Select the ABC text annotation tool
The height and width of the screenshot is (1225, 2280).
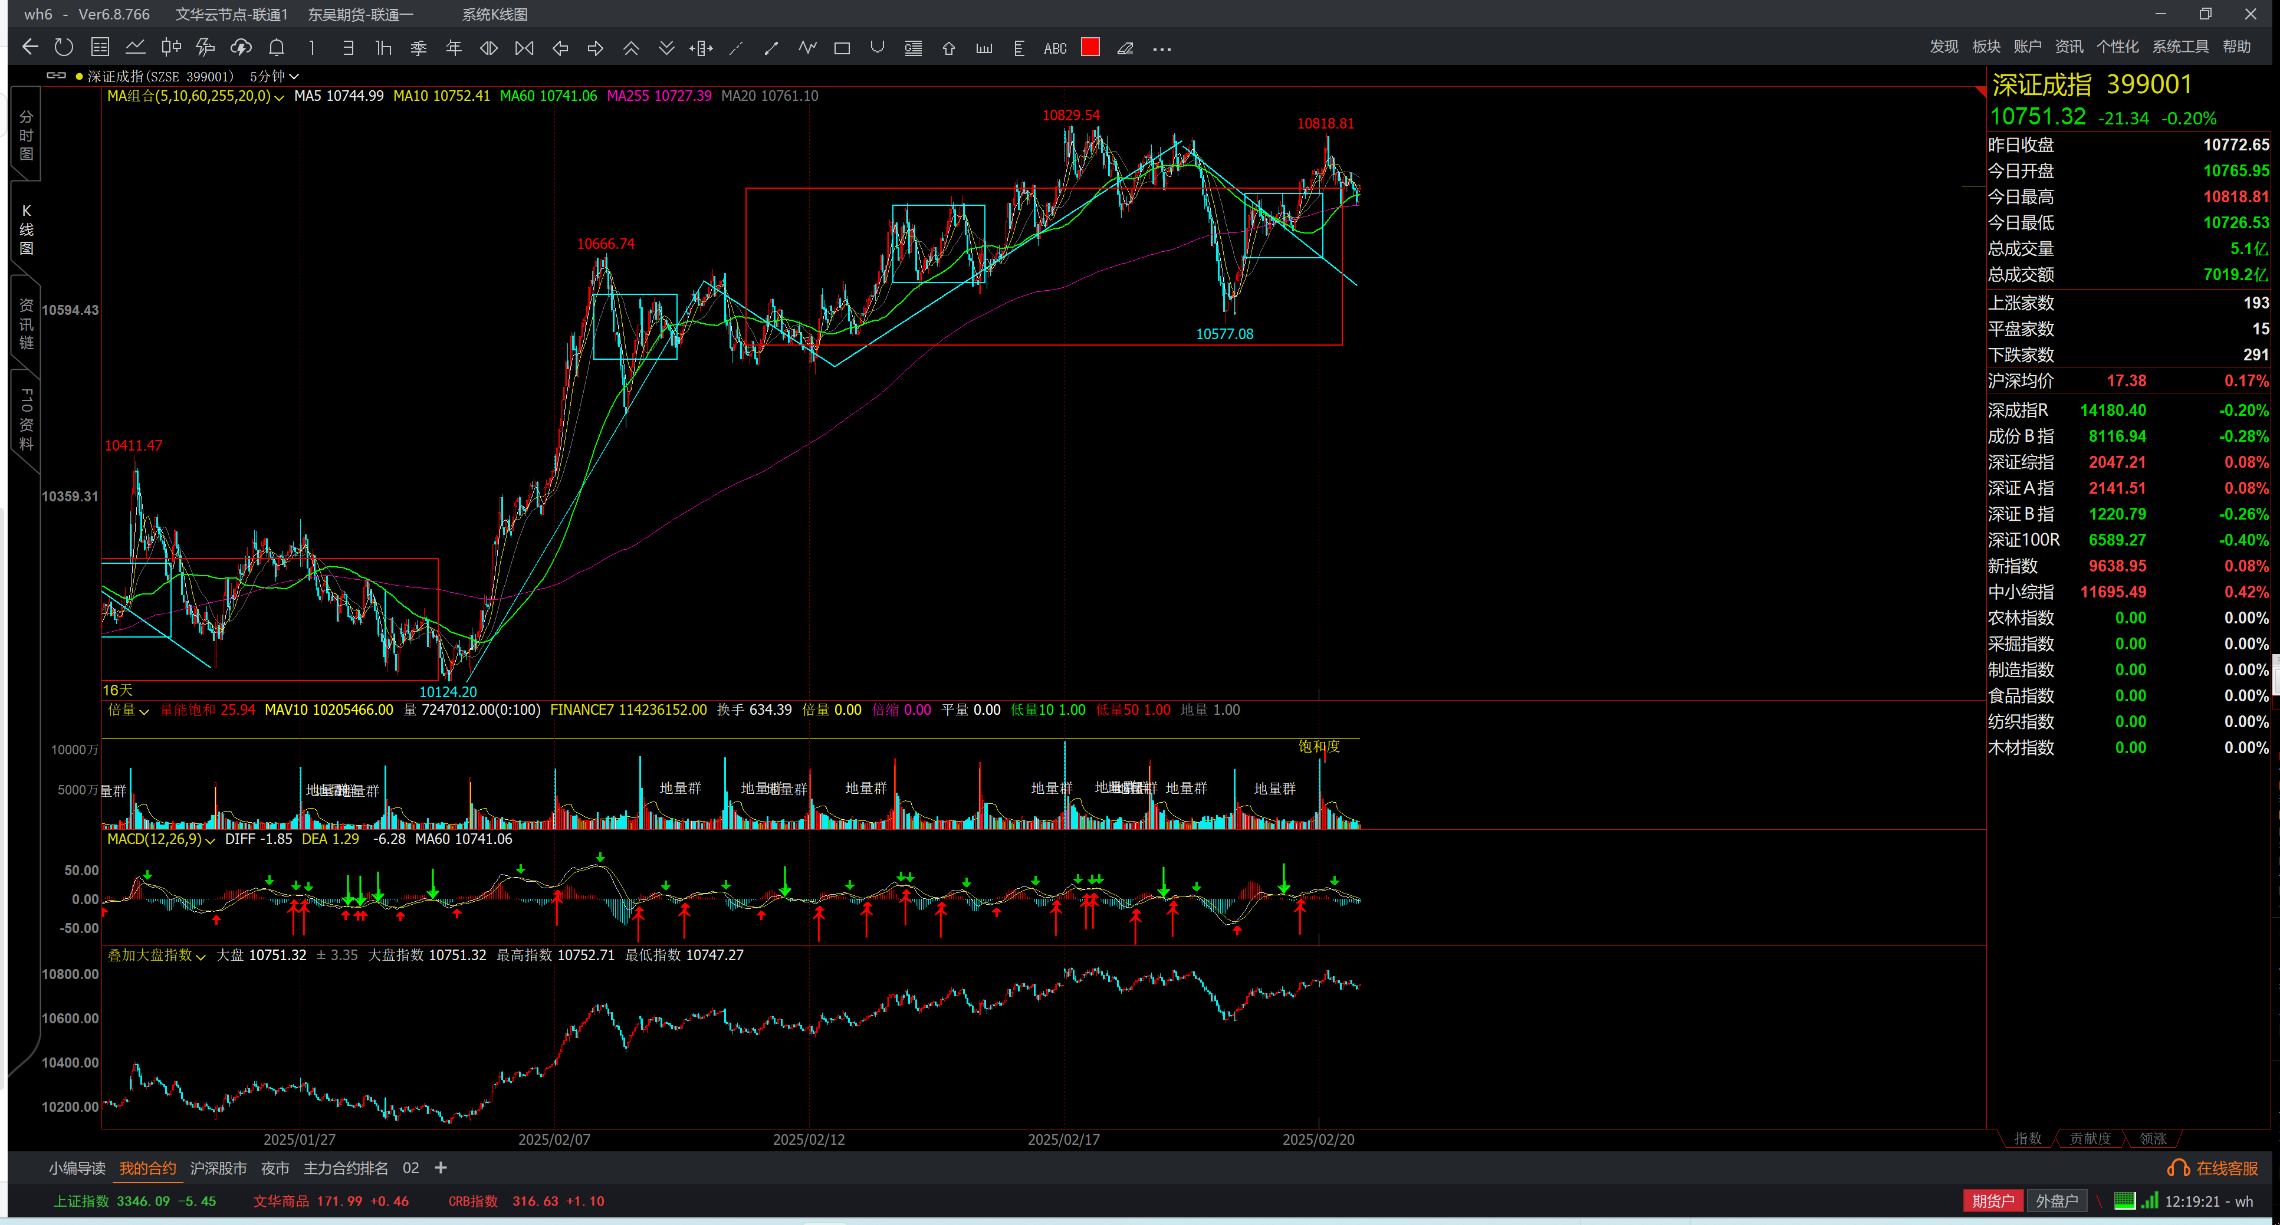pos(1055,48)
